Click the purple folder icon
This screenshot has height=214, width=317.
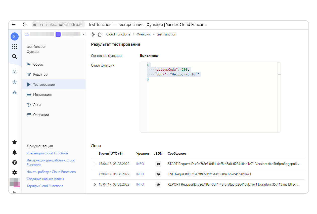pyautogui.click(x=58, y=34)
